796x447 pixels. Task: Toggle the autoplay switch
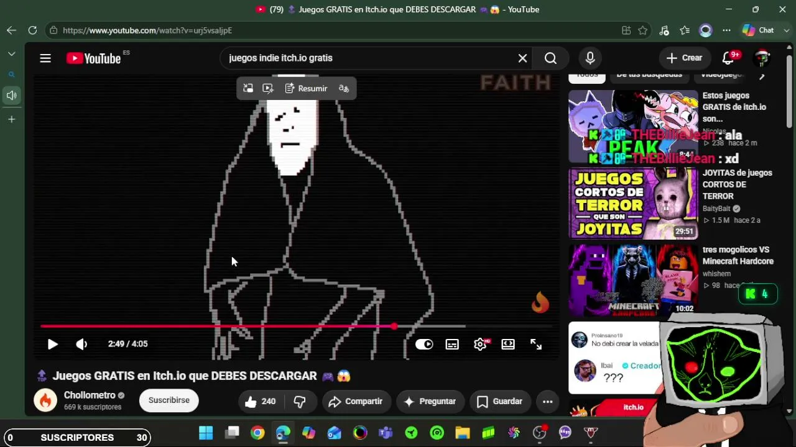[x=424, y=344]
